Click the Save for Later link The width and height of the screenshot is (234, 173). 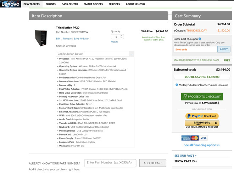[81, 39]
